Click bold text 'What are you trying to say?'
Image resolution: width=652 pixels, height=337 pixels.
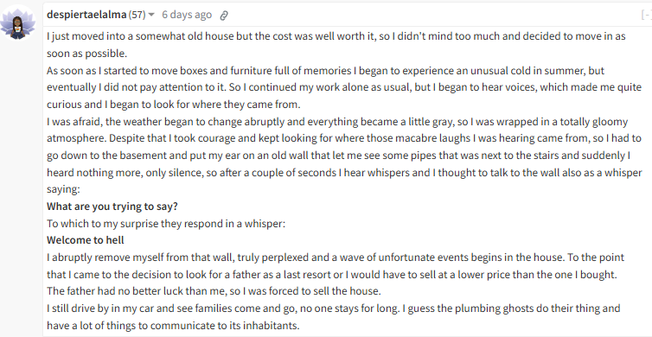(x=112, y=207)
